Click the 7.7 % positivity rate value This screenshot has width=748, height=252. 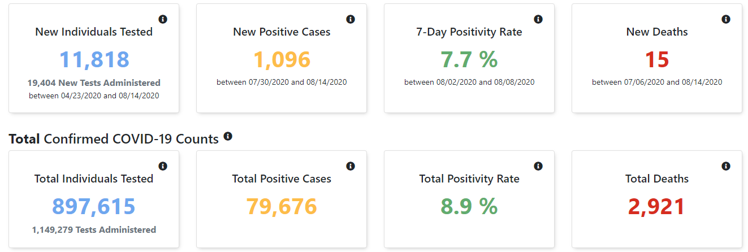click(469, 60)
